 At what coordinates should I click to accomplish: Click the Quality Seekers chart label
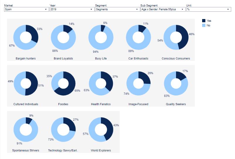[176, 104]
